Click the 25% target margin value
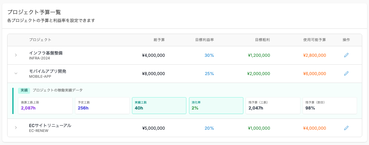 click(x=209, y=74)
